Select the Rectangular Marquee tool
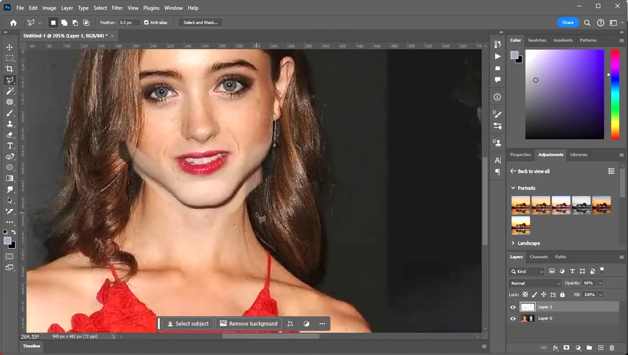Image resolution: width=628 pixels, height=355 pixels. pos(9,58)
